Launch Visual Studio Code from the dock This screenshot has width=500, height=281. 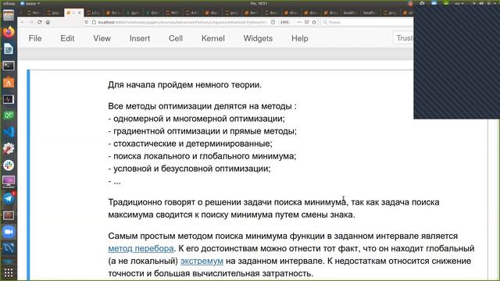pyautogui.click(x=9, y=132)
